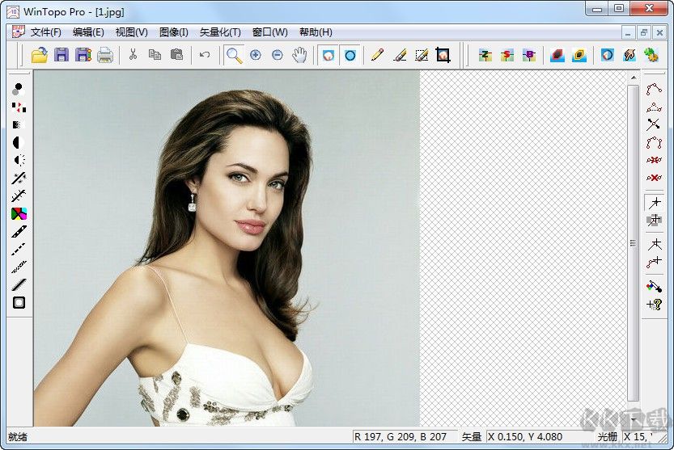Click the yellow outline vectorisation icon
The image size is (674, 450).
pos(579,55)
